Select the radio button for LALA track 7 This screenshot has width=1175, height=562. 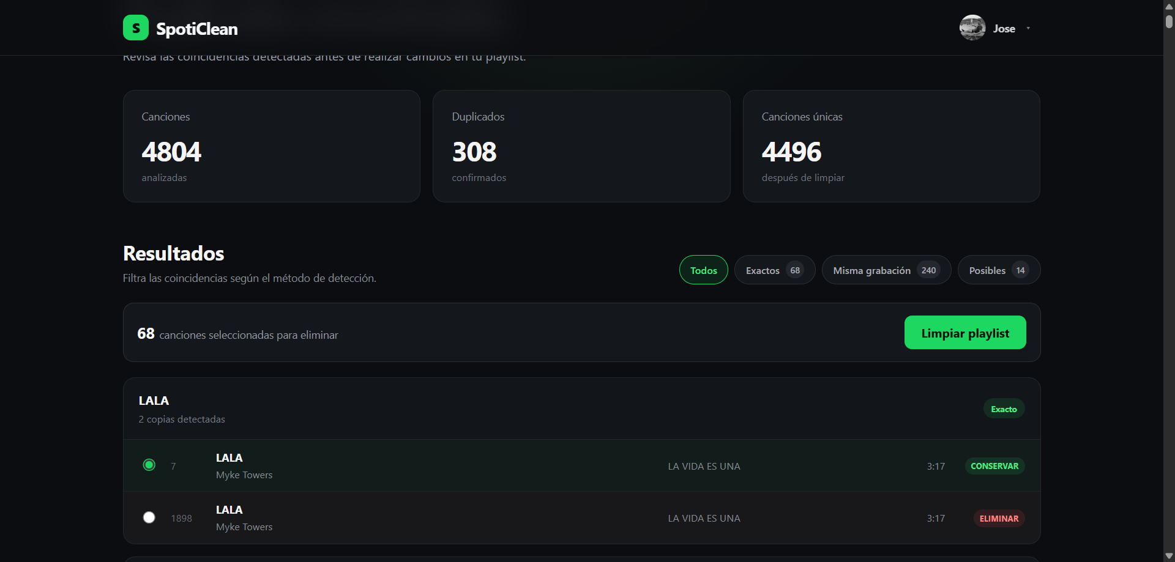pyautogui.click(x=149, y=465)
